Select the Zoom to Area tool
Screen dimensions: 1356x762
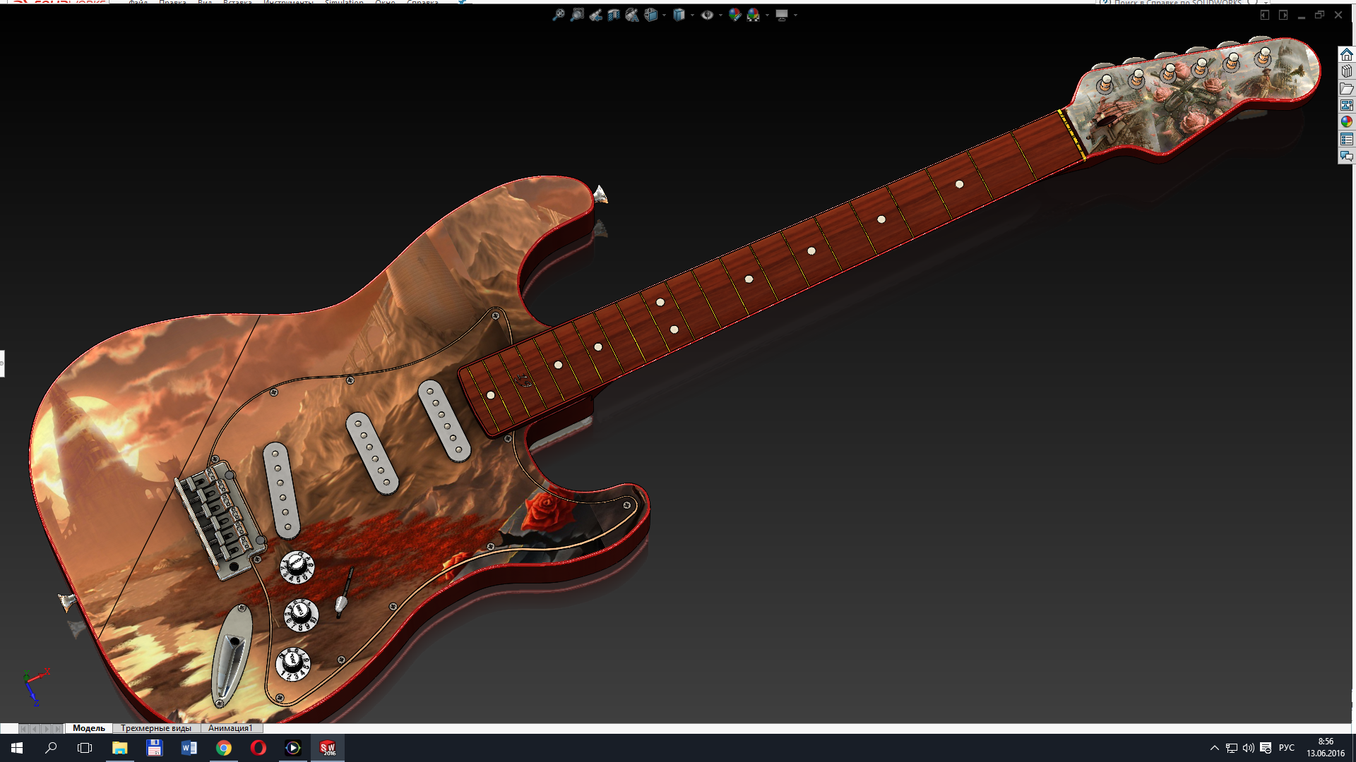coord(577,15)
